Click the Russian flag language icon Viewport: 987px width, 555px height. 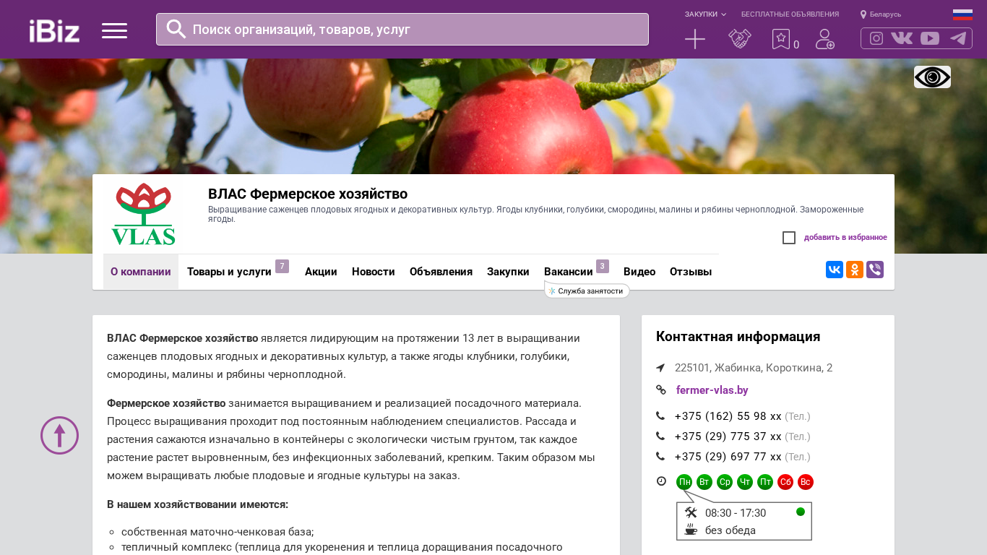click(962, 14)
